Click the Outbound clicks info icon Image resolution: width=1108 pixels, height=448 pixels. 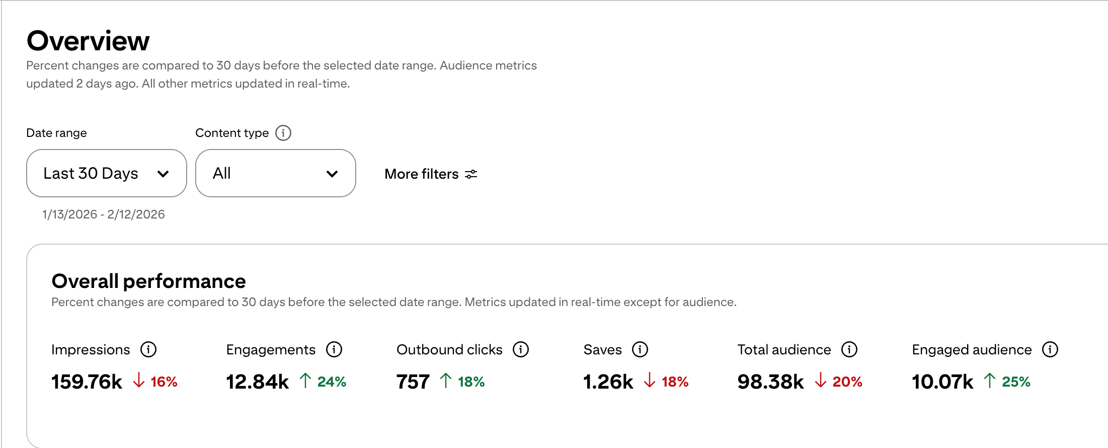521,349
